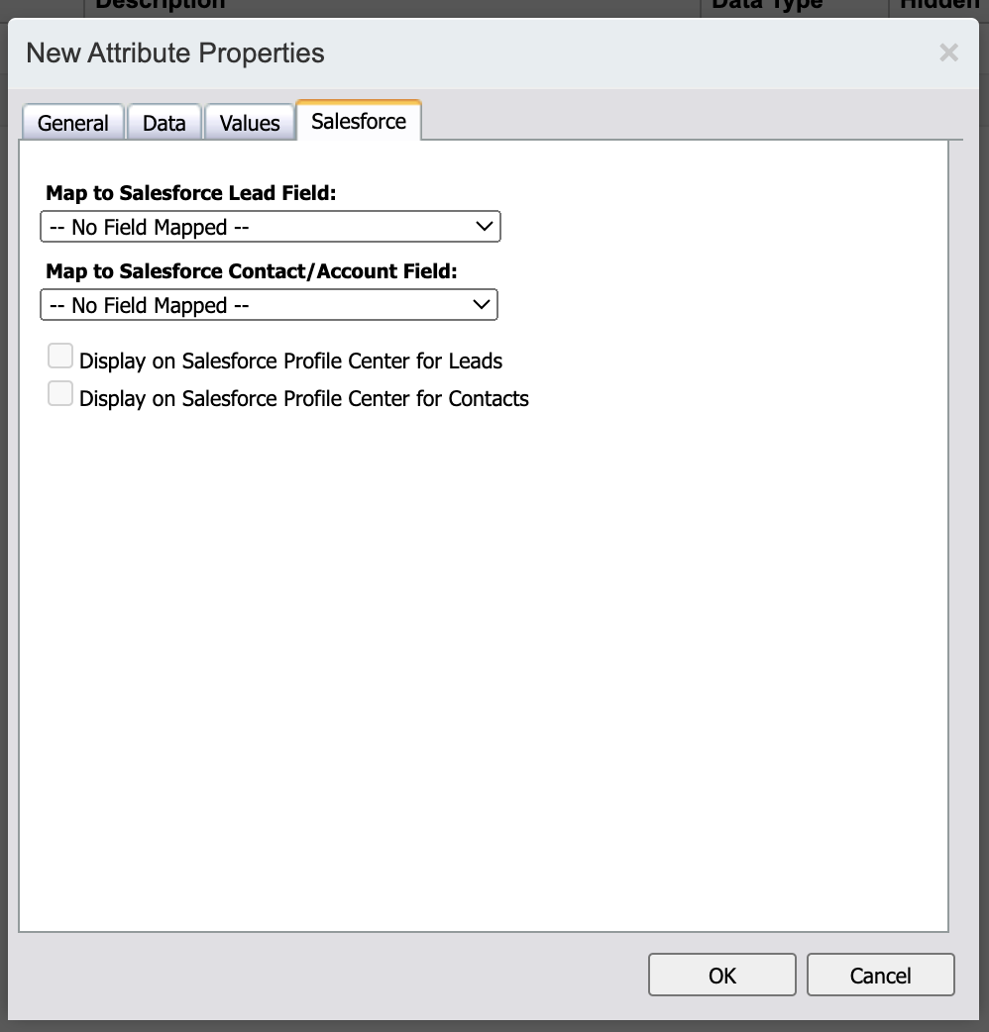This screenshot has height=1032, width=989.
Task: Close the New Attribute Properties dialog
Action: tap(948, 53)
